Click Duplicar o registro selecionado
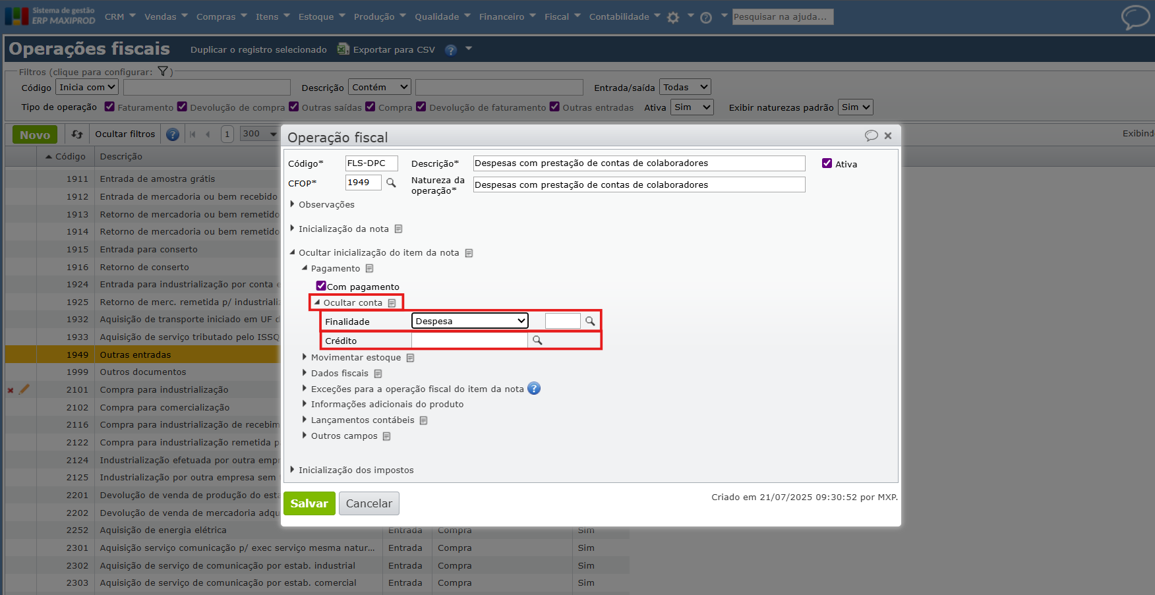1155x595 pixels. [x=258, y=50]
